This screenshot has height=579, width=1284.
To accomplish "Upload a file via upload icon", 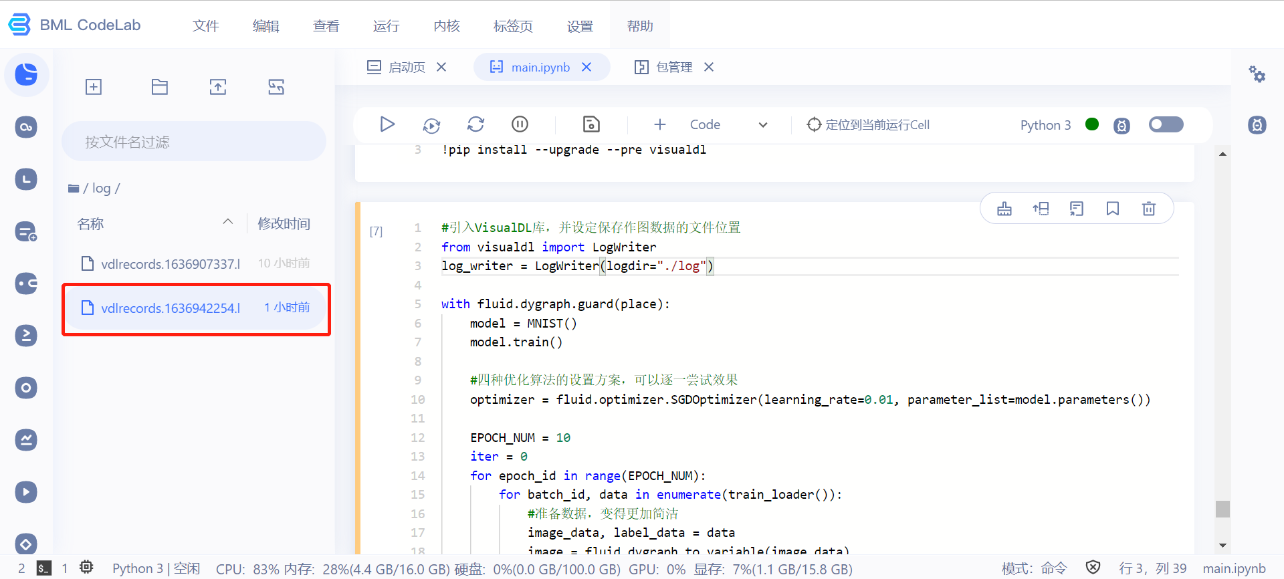I will pos(218,87).
